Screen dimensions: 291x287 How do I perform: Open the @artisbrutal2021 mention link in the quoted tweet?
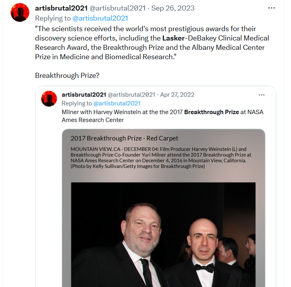(x=117, y=103)
